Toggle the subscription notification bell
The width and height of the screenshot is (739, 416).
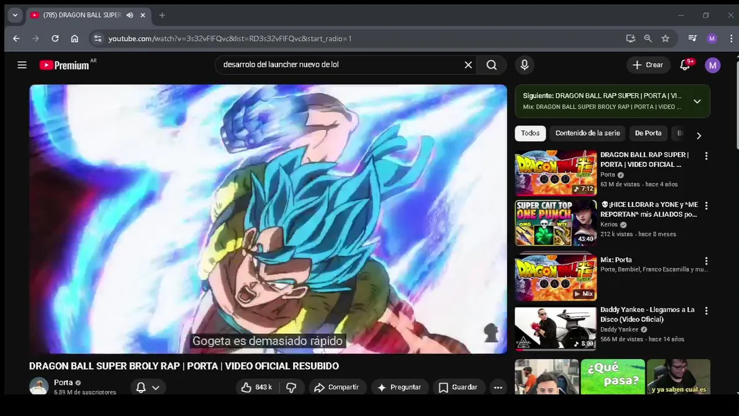141,388
